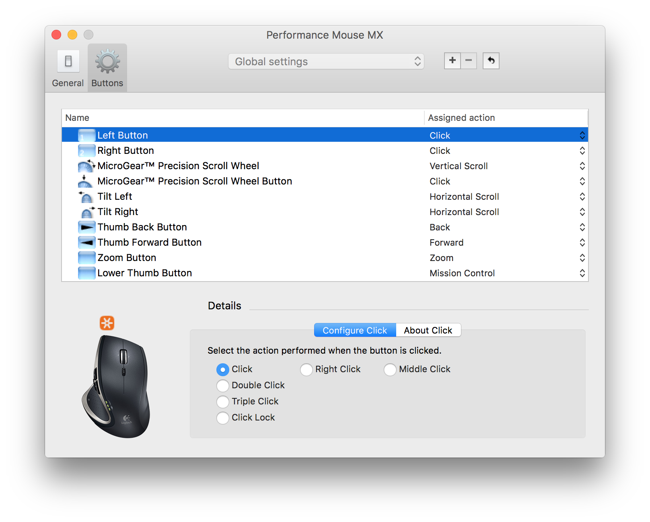
Task: Select the Click Lock radio option
Action: point(223,418)
